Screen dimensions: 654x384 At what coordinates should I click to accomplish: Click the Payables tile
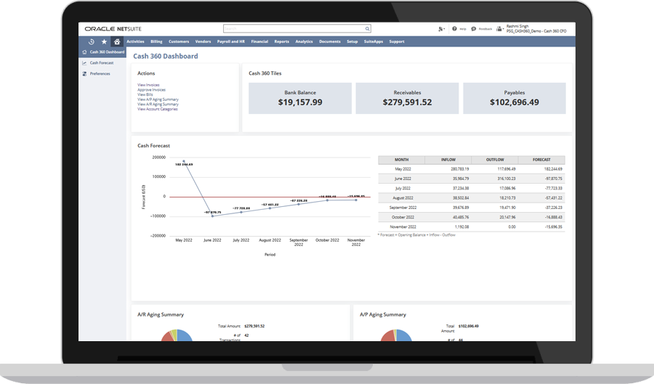click(514, 98)
